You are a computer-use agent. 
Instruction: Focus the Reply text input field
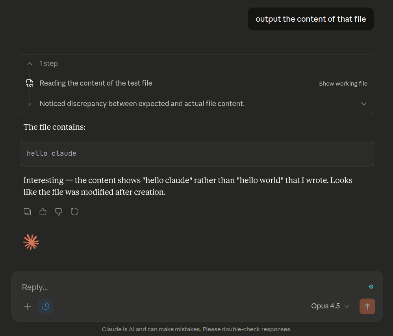click(189, 287)
